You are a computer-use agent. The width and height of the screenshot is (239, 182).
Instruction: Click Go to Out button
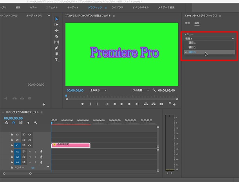click(137, 104)
